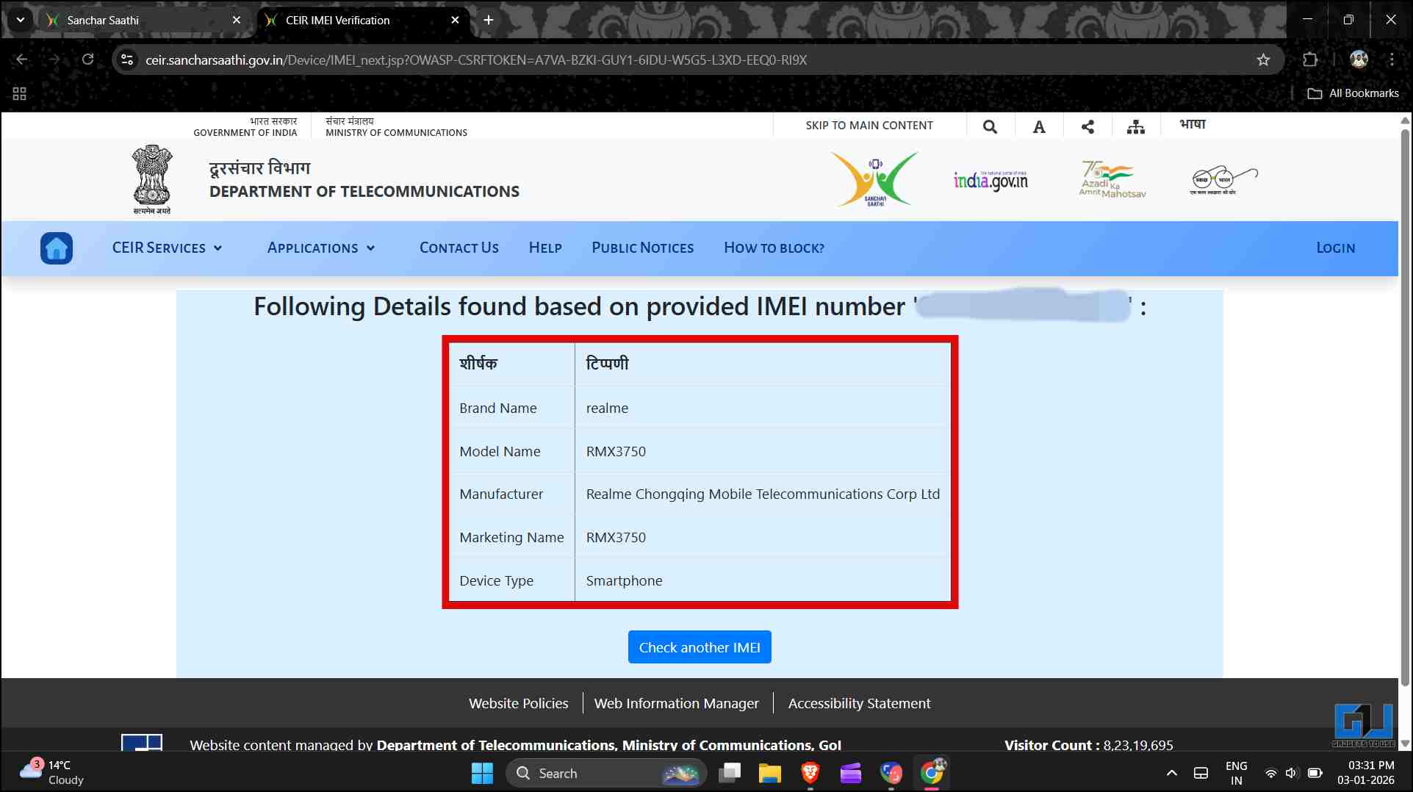Click the blue home icon in navbar
Image resolution: width=1413 pixels, height=792 pixels.
[57, 248]
